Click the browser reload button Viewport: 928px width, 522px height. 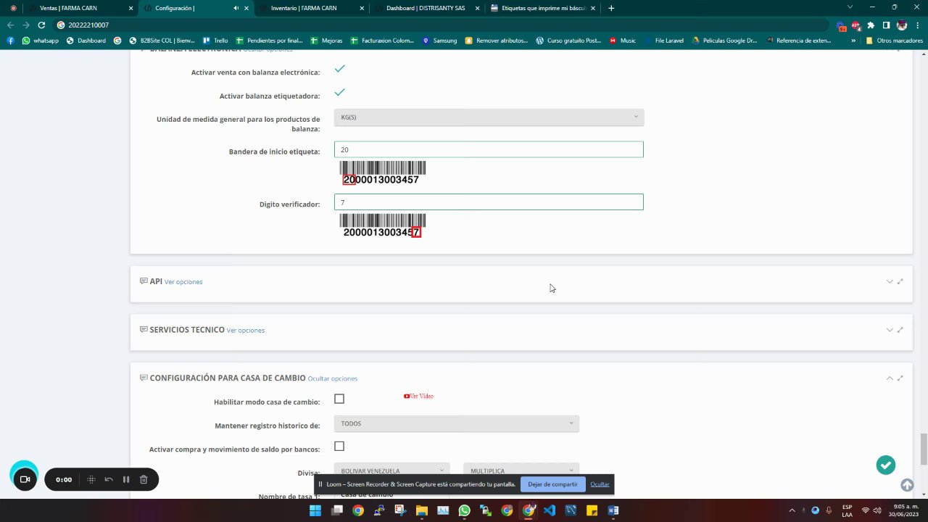(x=41, y=25)
